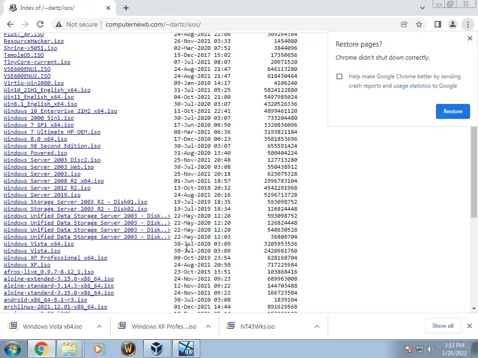The height and width of the screenshot is (358, 478).
Task: Open Windows_2000_5in1.iso link
Action: pos(39,118)
